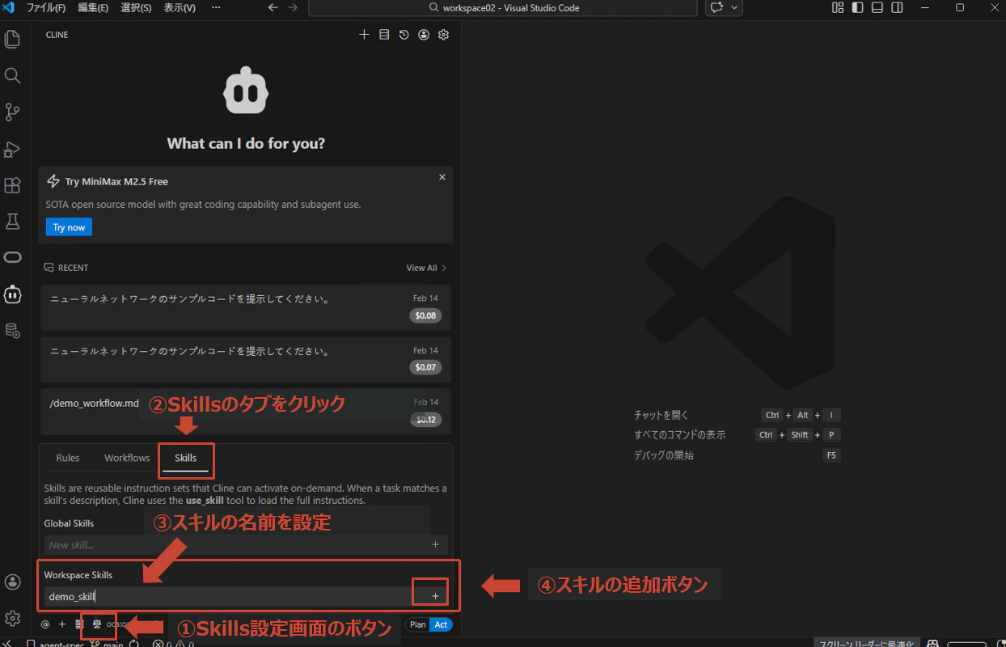The width and height of the screenshot is (1006, 647).
Task: Click the command center search box
Action: pyautogui.click(x=502, y=7)
